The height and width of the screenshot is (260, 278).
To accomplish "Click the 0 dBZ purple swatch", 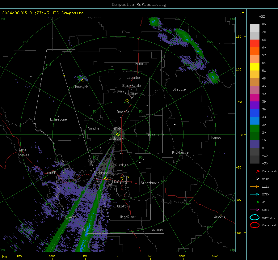I will click(x=255, y=144).
